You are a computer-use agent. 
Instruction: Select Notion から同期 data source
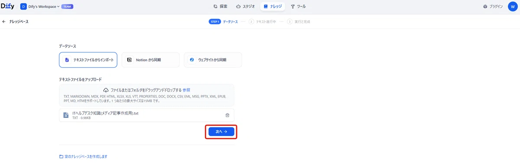pos(150,60)
